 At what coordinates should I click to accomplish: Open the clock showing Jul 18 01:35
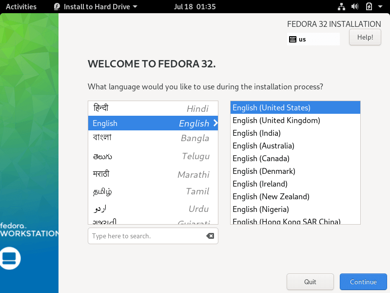point(195,6)
